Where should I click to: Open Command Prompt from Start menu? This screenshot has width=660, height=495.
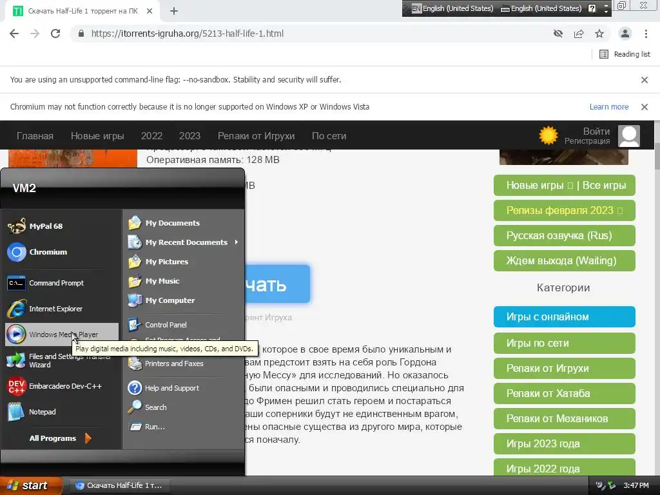61,283
